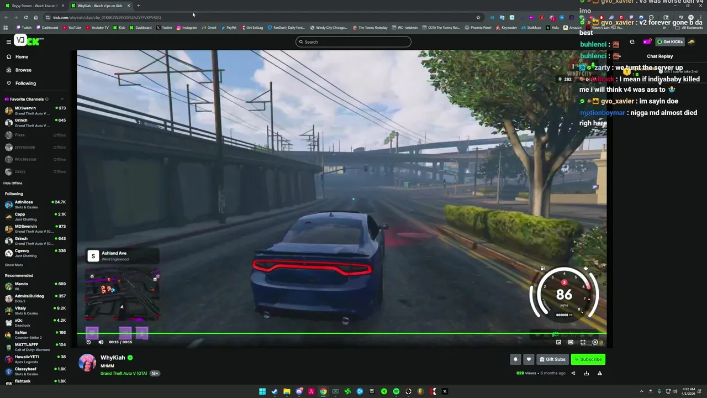Select the WhyKiah clips browser tab
The image size is (707, 398).
tap(101, 6)
